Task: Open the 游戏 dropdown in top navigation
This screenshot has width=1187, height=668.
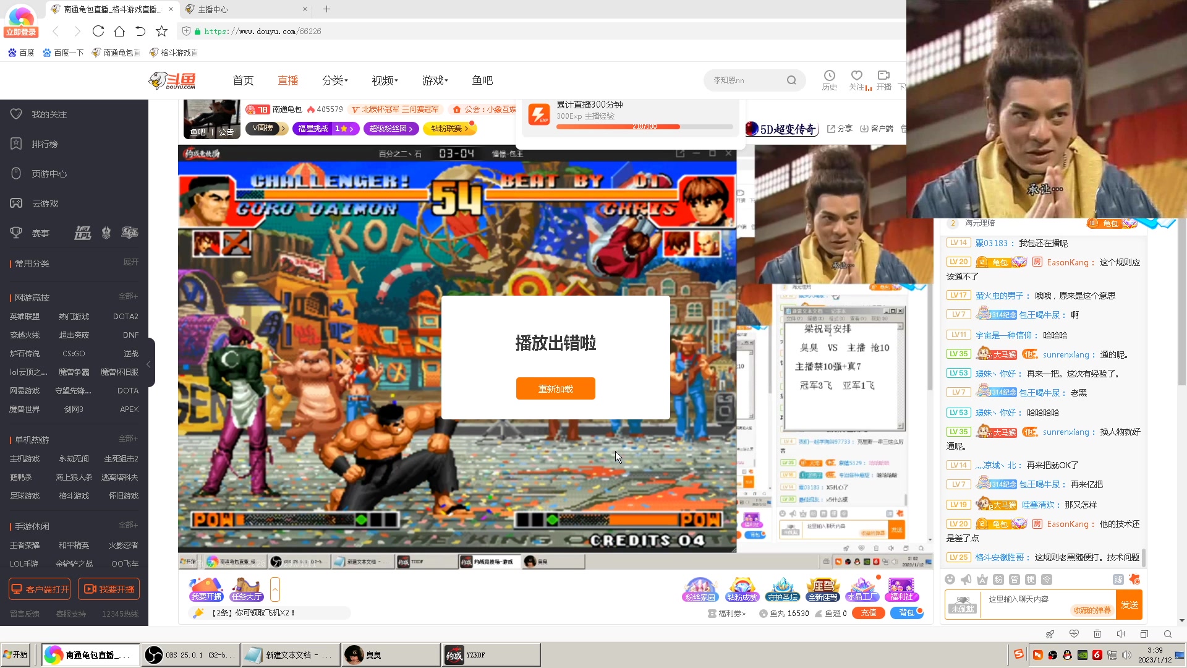Action: 435,80
